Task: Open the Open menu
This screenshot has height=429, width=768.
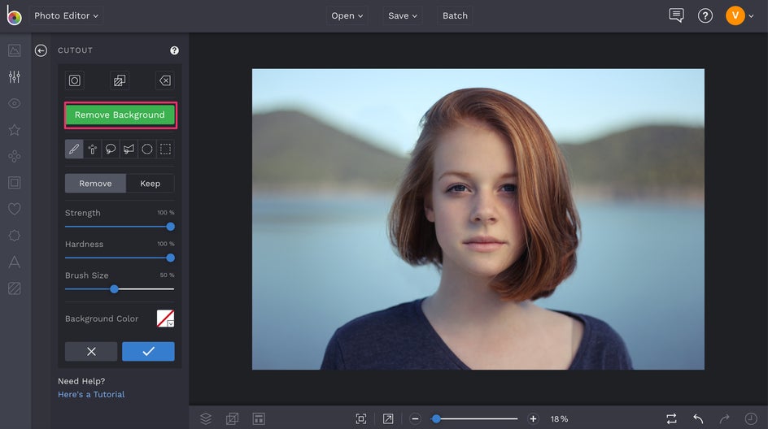Action: pos(347,15)
